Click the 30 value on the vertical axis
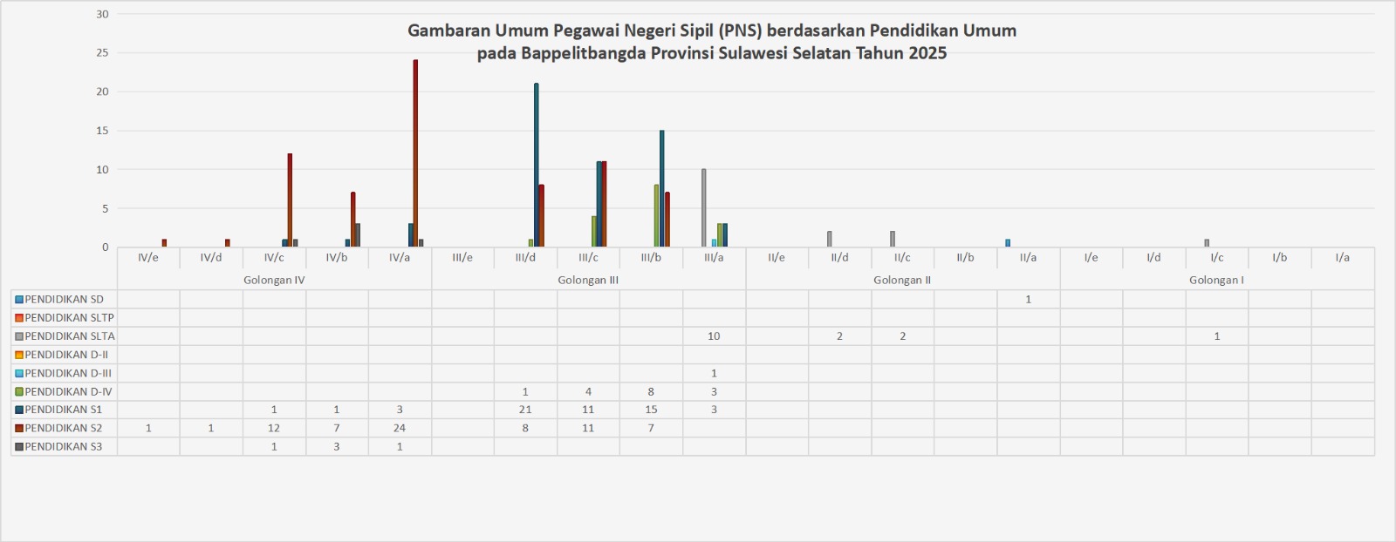The height and width of the screenshot is (542, 1396). (x=103, y=14)
